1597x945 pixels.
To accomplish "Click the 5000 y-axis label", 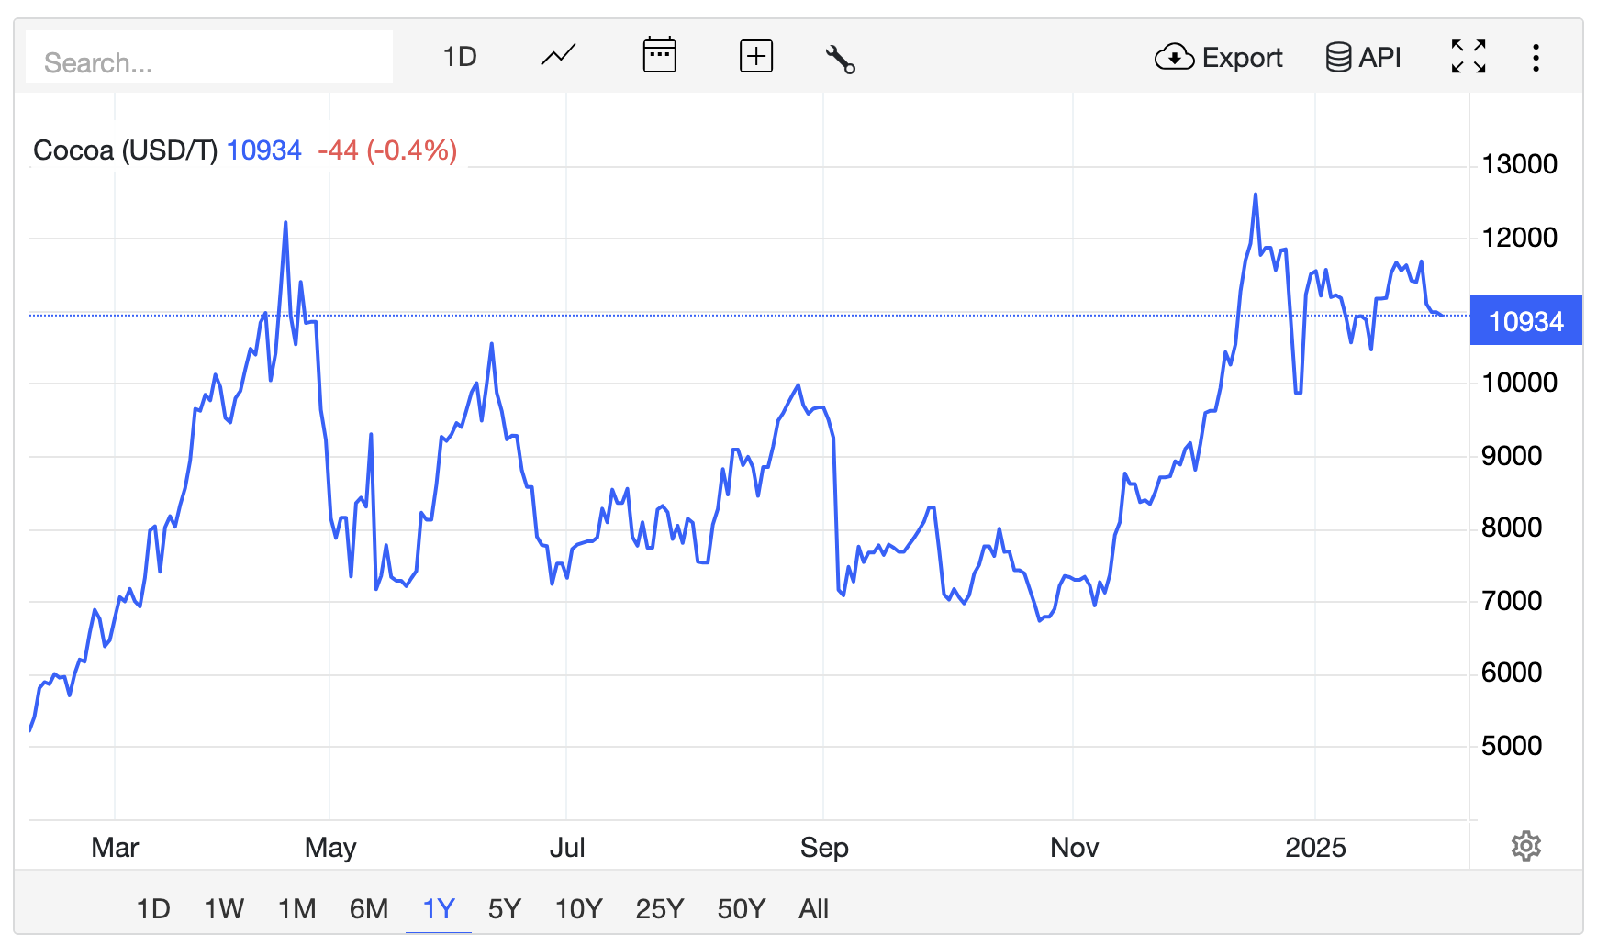I will coord(1512,746).
